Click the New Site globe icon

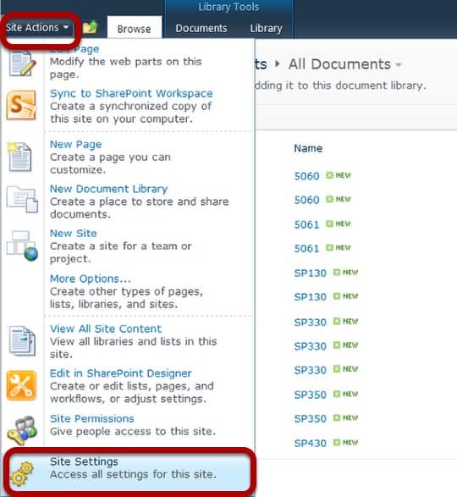pos(22,246)
